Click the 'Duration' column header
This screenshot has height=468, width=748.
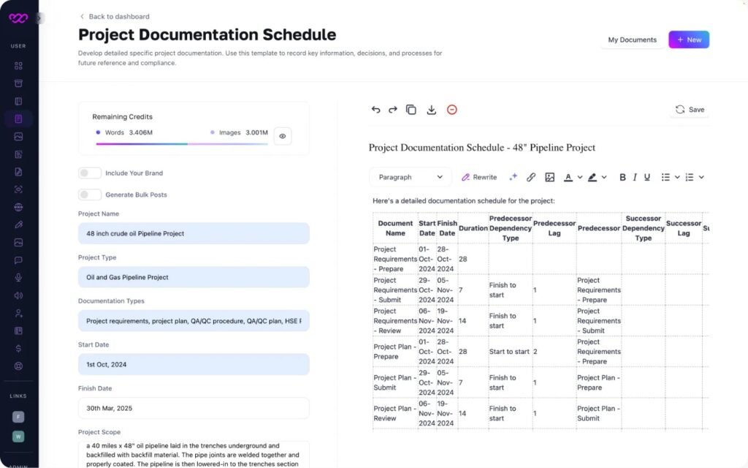(473, 228)
